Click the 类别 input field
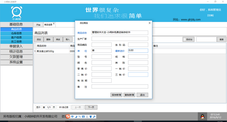 point(138,63)
